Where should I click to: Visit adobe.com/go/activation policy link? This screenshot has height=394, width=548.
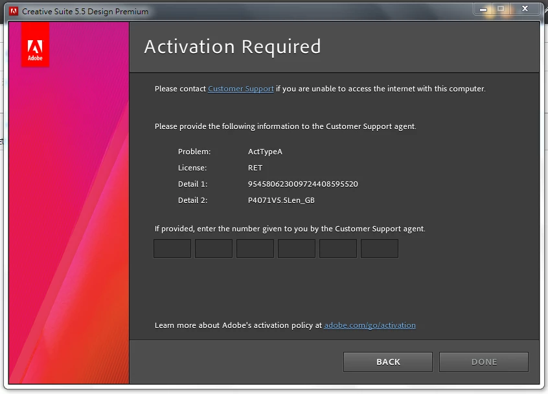click(370, 325)
